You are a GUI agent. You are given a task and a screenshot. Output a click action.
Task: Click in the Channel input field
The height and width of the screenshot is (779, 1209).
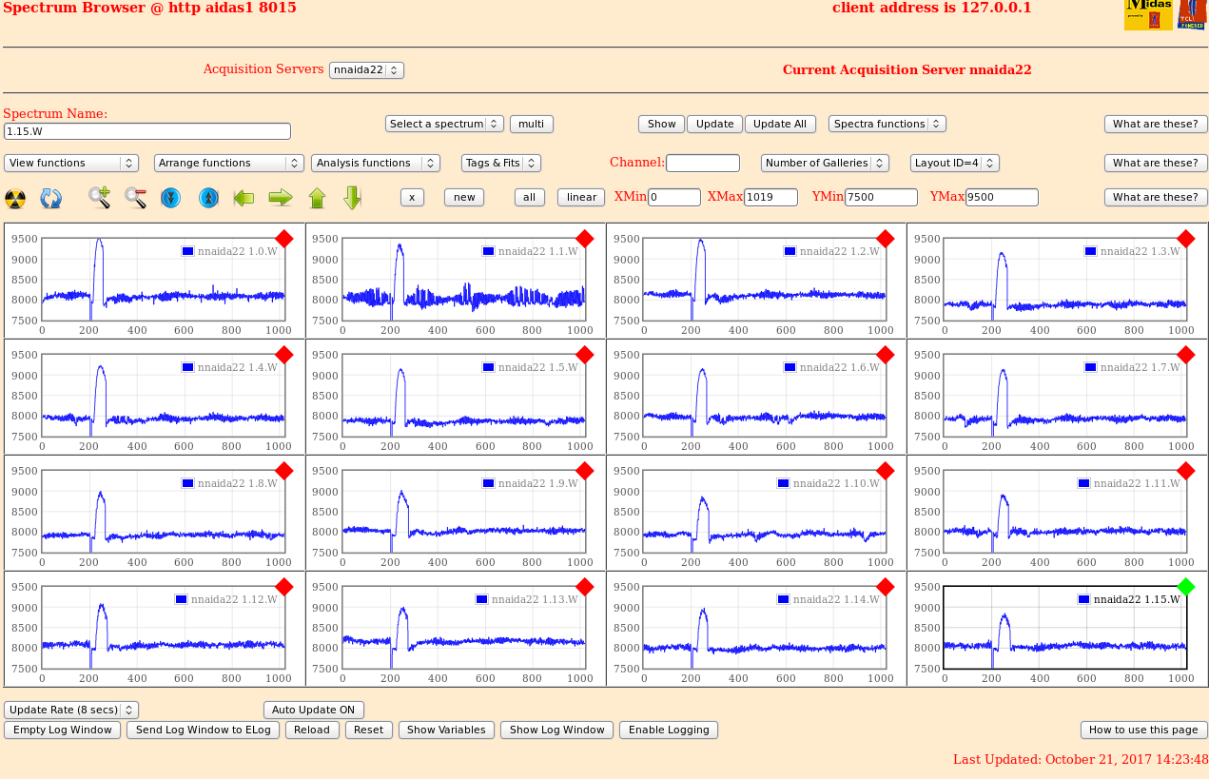703,164
